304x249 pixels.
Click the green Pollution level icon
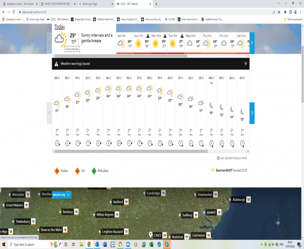click(x=94, y=171)
